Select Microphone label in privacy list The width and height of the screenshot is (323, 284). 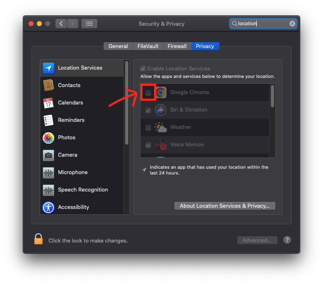coord(73,172)
